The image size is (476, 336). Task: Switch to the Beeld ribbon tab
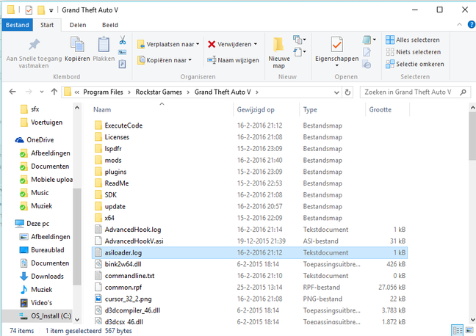tap(110, 25)
